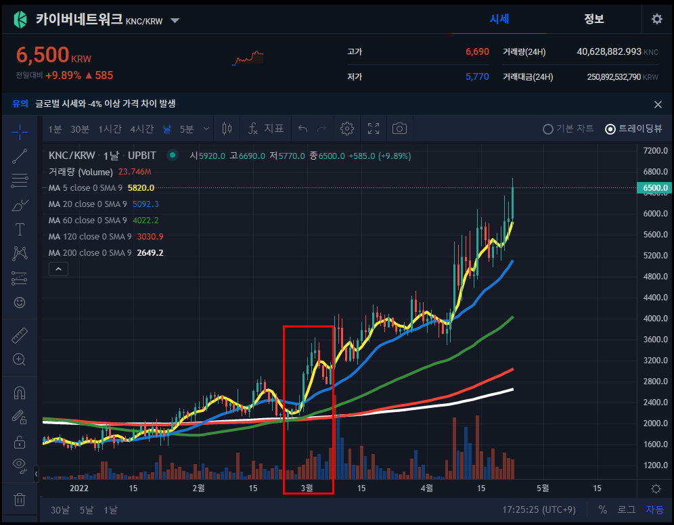Select the 기본 차트 radio option
The width and height of the screenshot is (674, 525).
pos(568,129)
